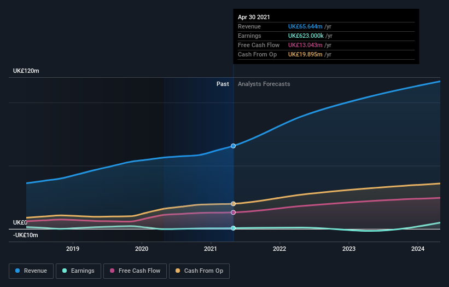Select the 2023 x-axis label
This screenshot has height=287, width=449.
pyautogui.click(x=349, y=249)
